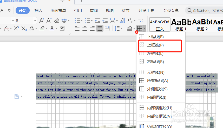Select 右框线(R) border option

click(161, 62)
